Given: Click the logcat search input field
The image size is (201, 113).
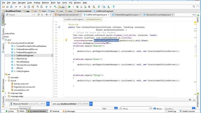Looking at the screenshot, I should (x=136, y=109).
